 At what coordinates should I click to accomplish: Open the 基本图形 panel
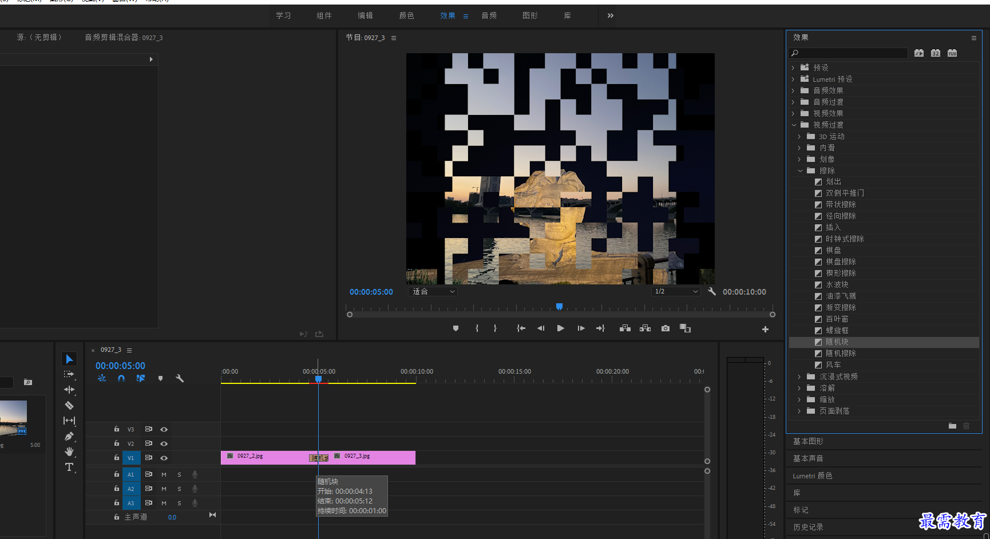(808, 441)
